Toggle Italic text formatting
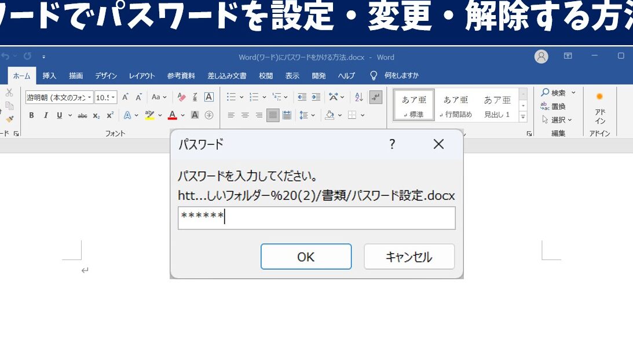Screen dimensions: 633x351 point(46,115)
